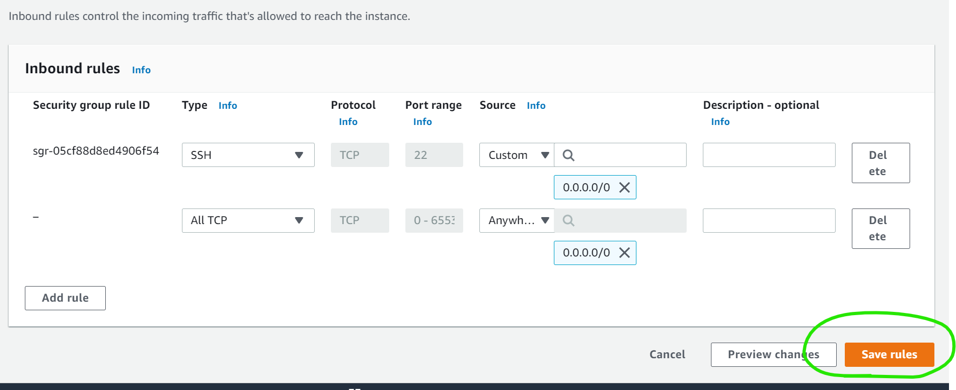Screen dimensions: 956x390
Task: Click the All TCP rule protocol field
Action: [x=360, y=220]
